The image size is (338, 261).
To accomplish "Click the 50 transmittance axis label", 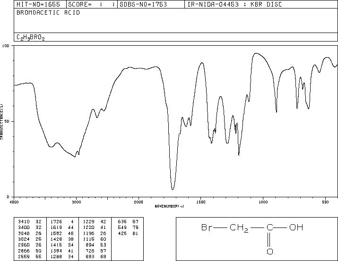I will pos(6,121).
